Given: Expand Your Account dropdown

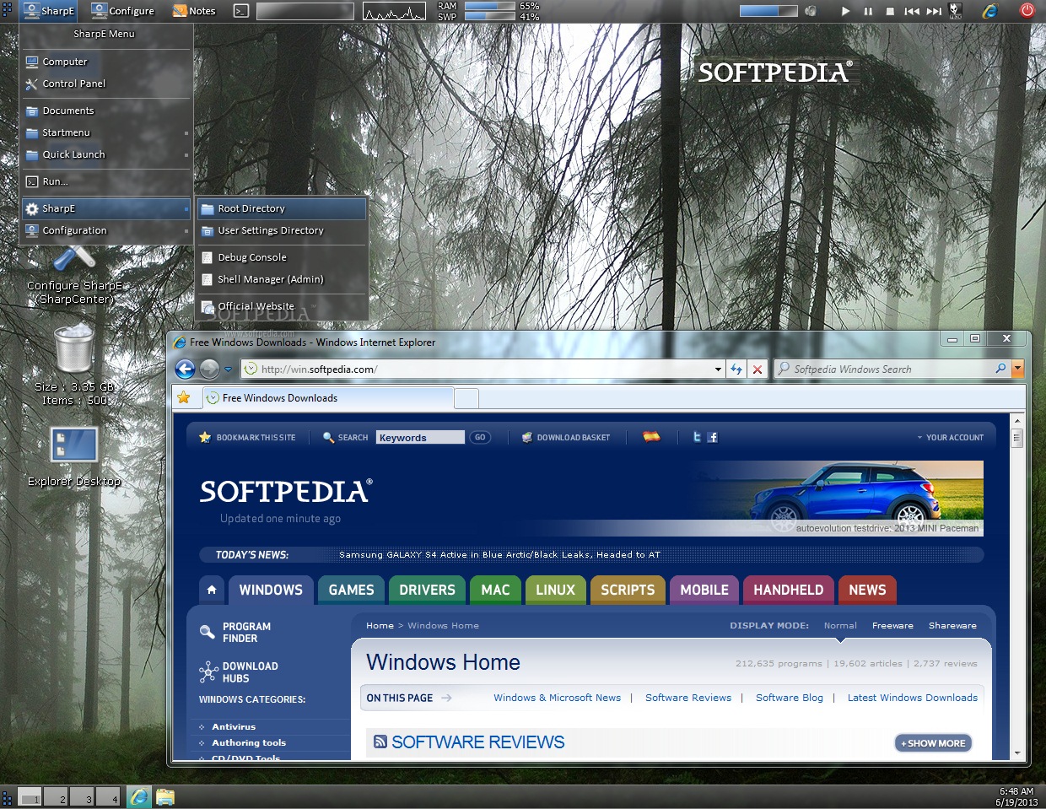Looking at the screenshot, I should [950, 437].
